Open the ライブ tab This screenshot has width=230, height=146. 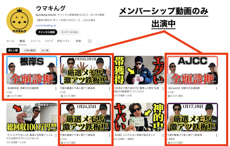pos(49,41)
